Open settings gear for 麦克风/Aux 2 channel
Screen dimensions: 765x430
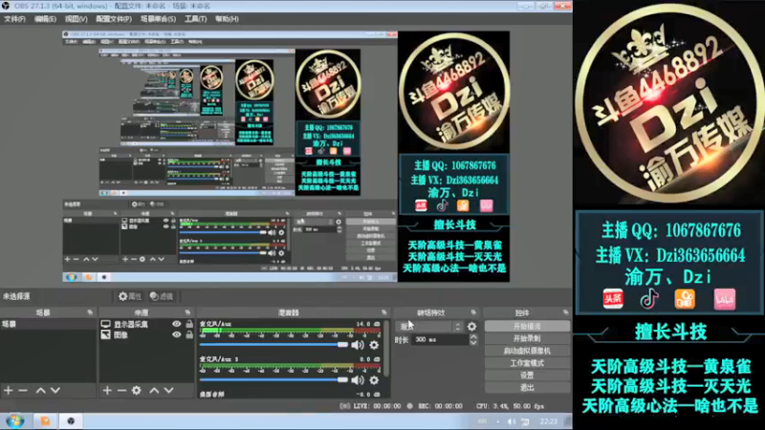pyautogui.click(x=374, y=379)
